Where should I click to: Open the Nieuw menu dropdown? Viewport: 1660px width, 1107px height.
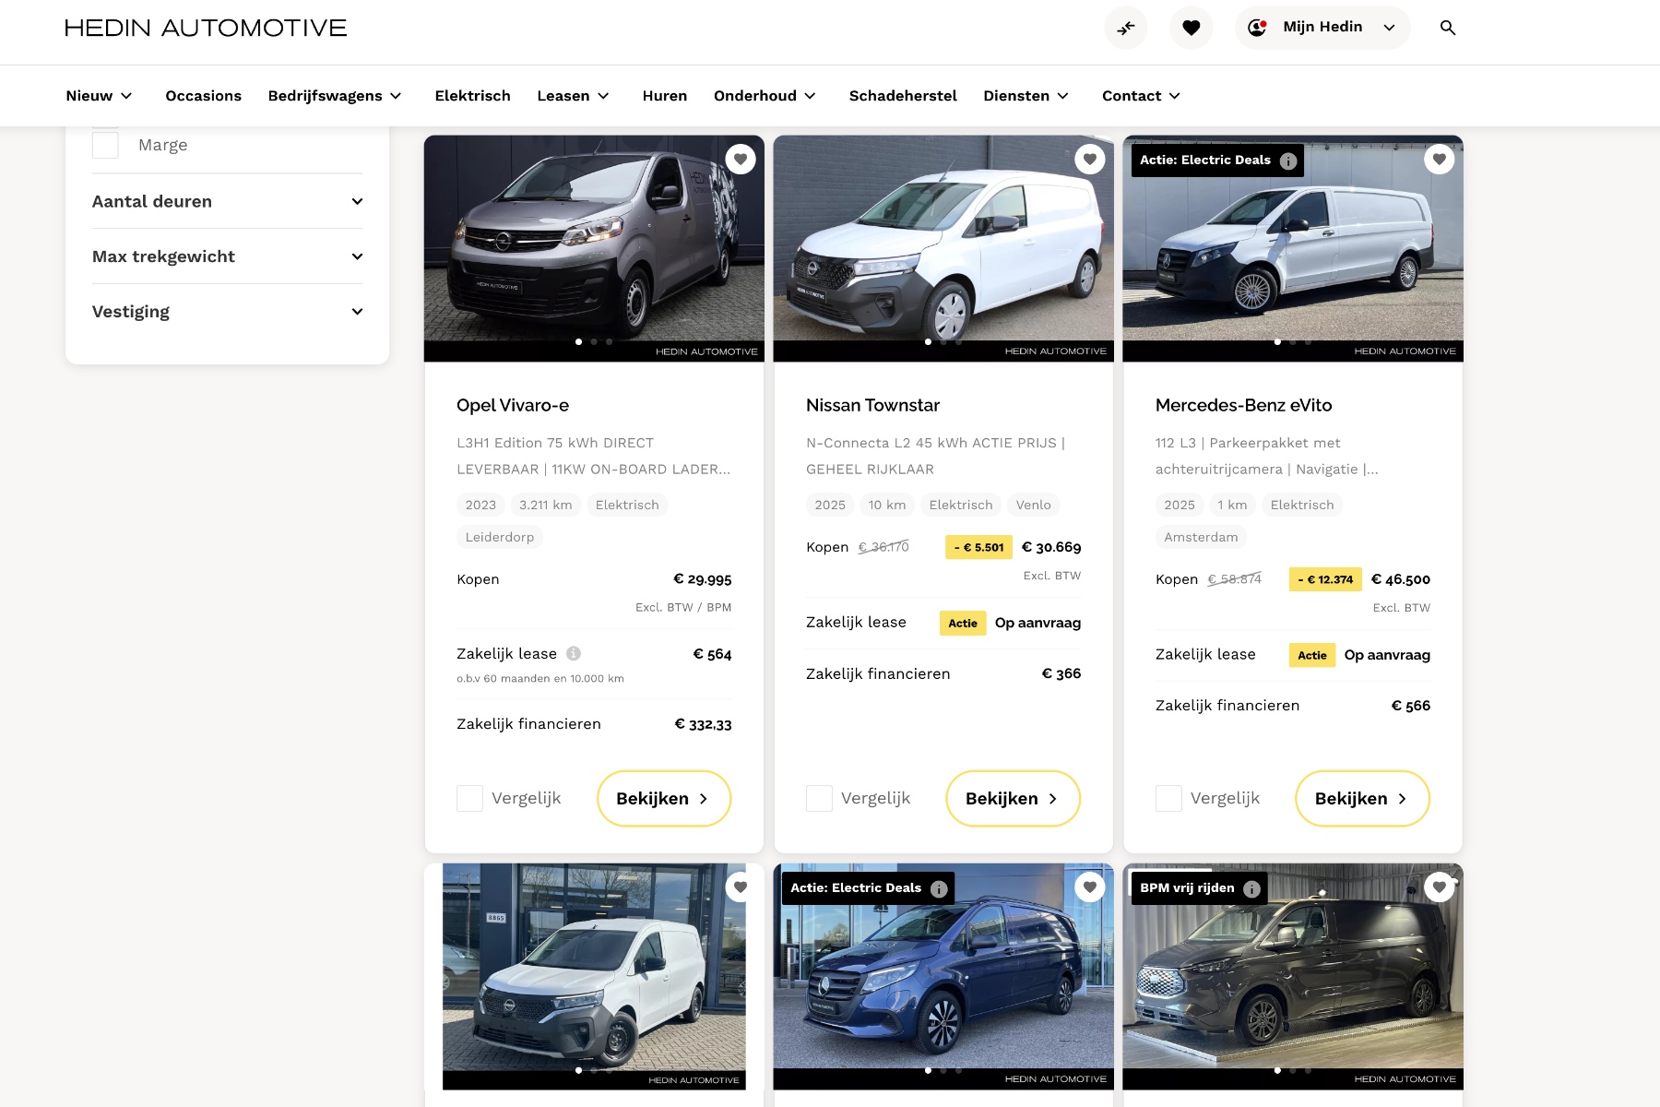(x=100, y=96)
